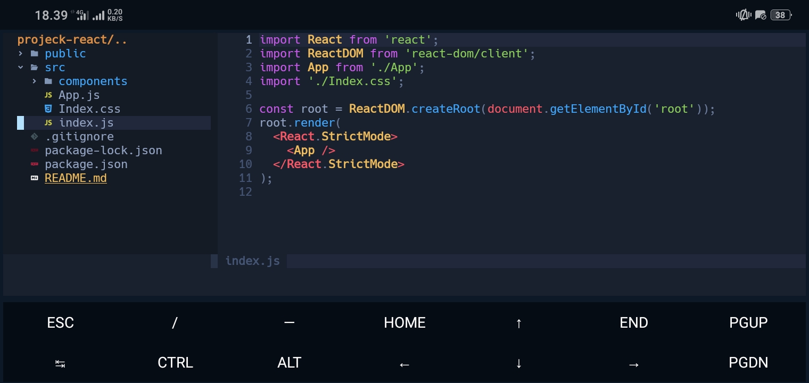Viewport: 809px width, 383px height.
Task: Tap the ESC key
Action: point(61,323)
